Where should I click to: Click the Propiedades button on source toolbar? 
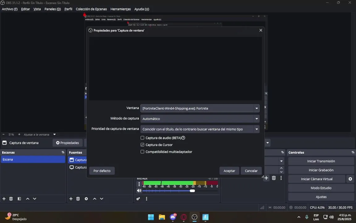[68, 143]
